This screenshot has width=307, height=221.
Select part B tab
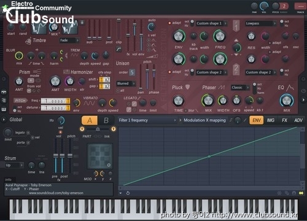106,120
